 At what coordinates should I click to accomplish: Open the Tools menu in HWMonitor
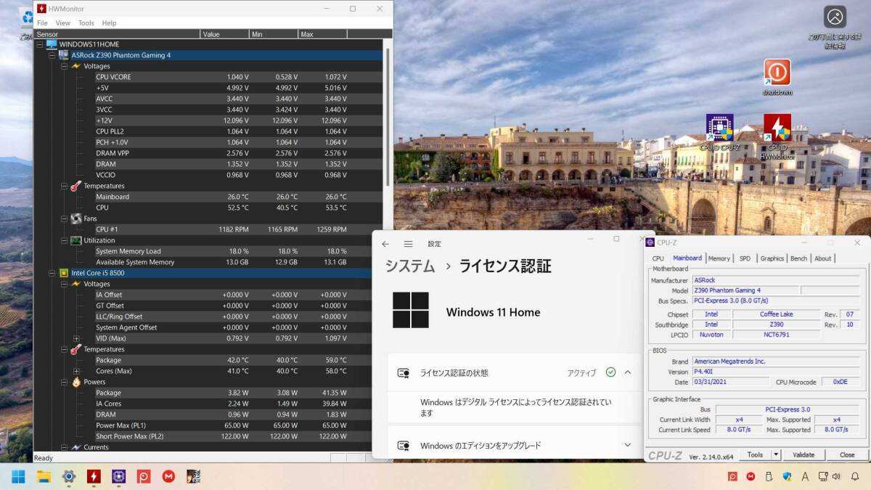pyautogui.click(x=86, y=23)
